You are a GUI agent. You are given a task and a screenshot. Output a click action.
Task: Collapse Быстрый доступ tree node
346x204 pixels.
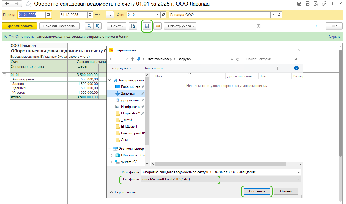[110, 80]
